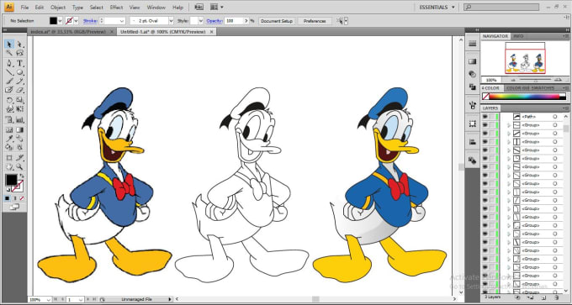Select the Artboard tool
This screenshot has height=305, width=572.
click(x=9, y=158)
